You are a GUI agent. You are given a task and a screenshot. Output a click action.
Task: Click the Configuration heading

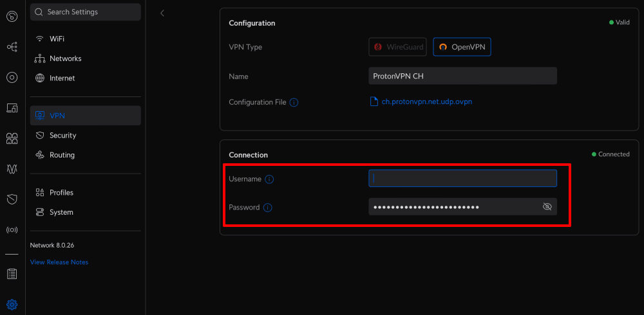(252, 23)
